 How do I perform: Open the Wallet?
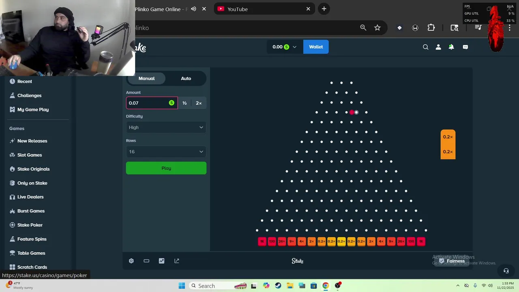(316, 47)
